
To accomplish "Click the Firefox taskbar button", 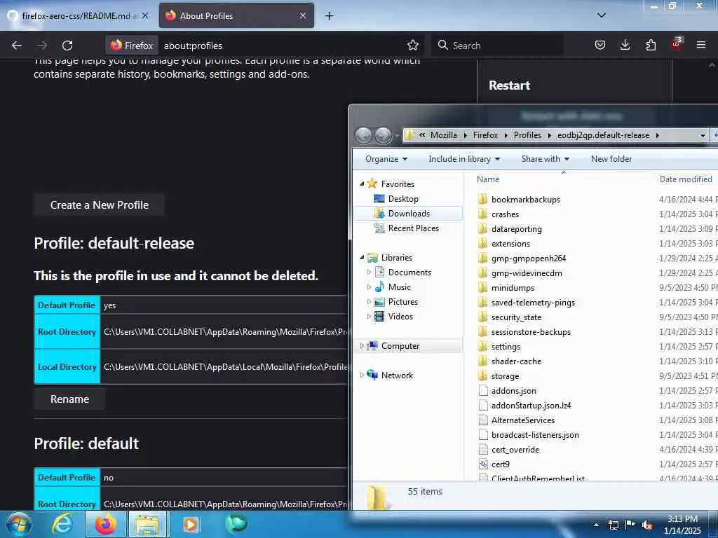I will tap(105, 524).
